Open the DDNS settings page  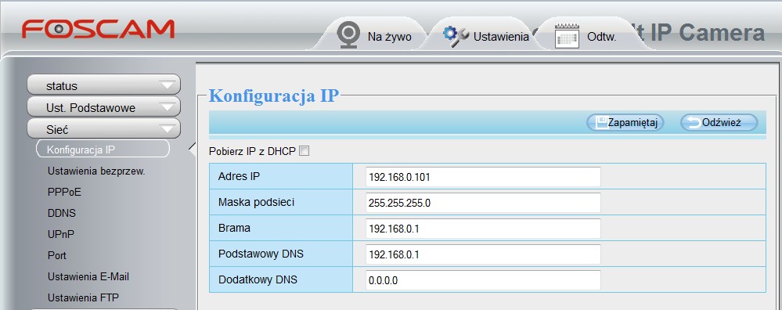[x=62, y=213]
